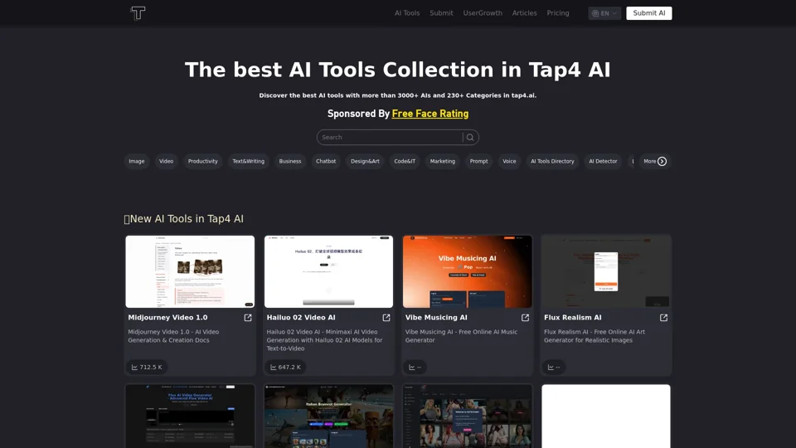Select the Marketing category chip
Image resolution: width=796 pixels, height=448 pixels.
tap(443, 162)
